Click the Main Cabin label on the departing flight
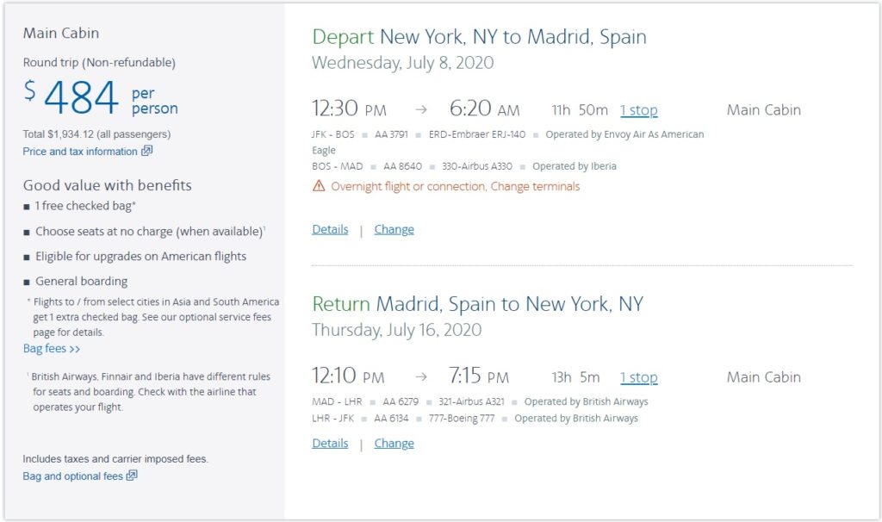The width and height of the screenshot is (882, 522). pos(763,110)
